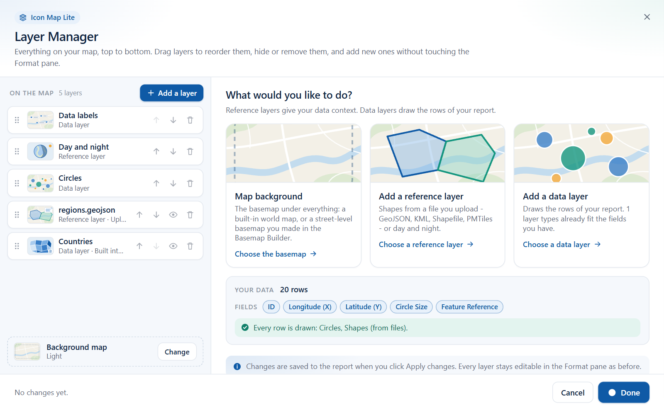Open Choose the basemap link
The width and height of the screenshot is (664, 410).
(276, 254)
